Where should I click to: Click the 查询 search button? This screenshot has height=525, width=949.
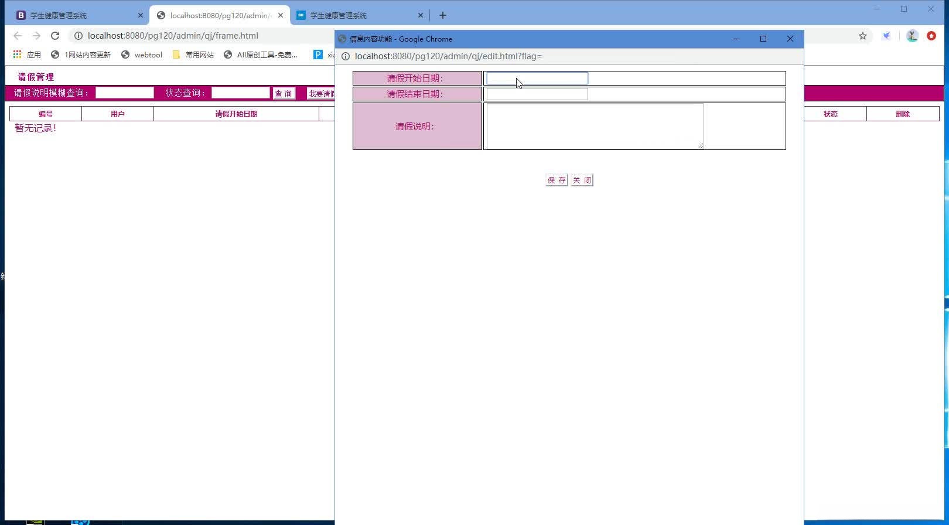tap(284, 94)
